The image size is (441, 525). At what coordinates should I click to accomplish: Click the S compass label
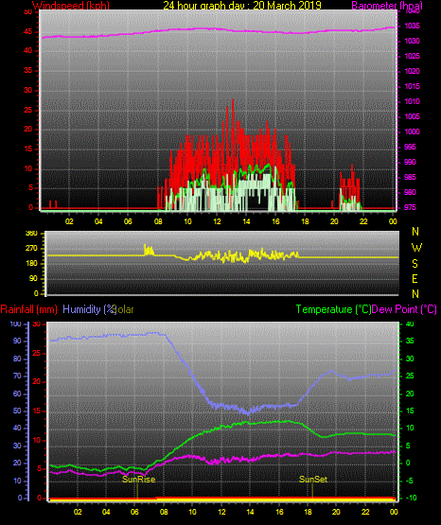[415, 264]
